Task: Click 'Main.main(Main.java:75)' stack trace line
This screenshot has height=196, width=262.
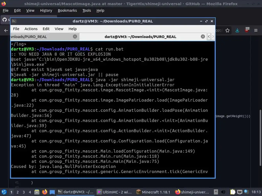Action: pyautogui.click(x=95, y=161)
